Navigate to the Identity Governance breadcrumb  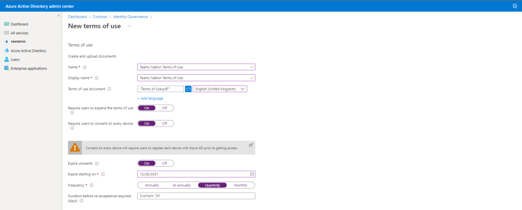(130, 17)
